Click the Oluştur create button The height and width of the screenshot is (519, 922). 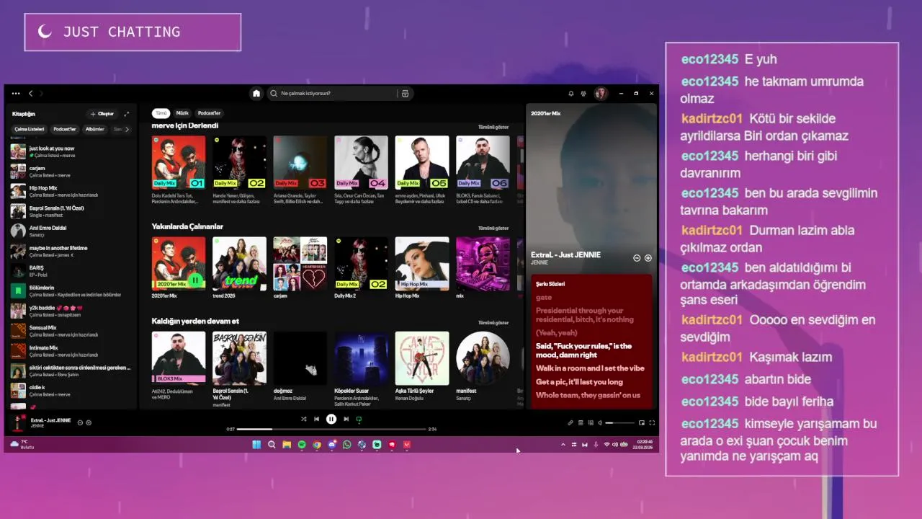pyautogui.click(x=102, y=114)
